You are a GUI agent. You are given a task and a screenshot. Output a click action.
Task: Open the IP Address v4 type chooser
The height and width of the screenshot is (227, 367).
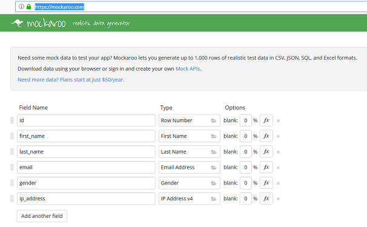190,199
